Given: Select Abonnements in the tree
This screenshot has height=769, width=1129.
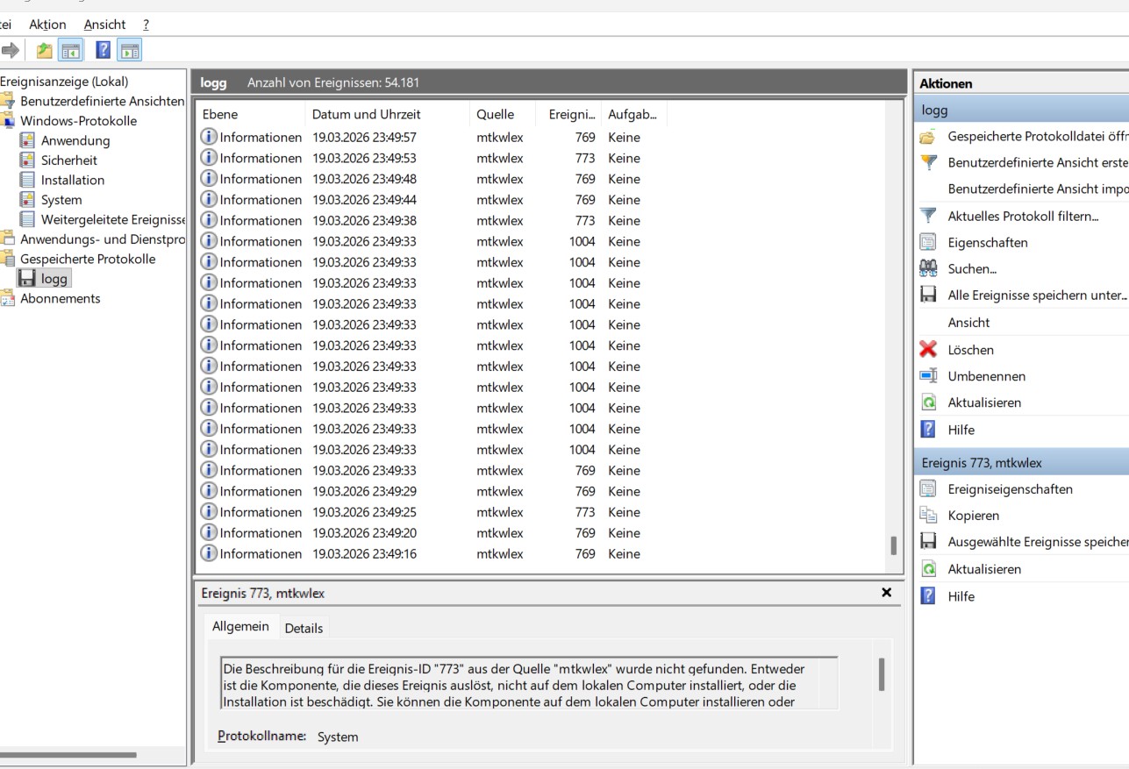Looking at the screenshot, I should 61,298.
